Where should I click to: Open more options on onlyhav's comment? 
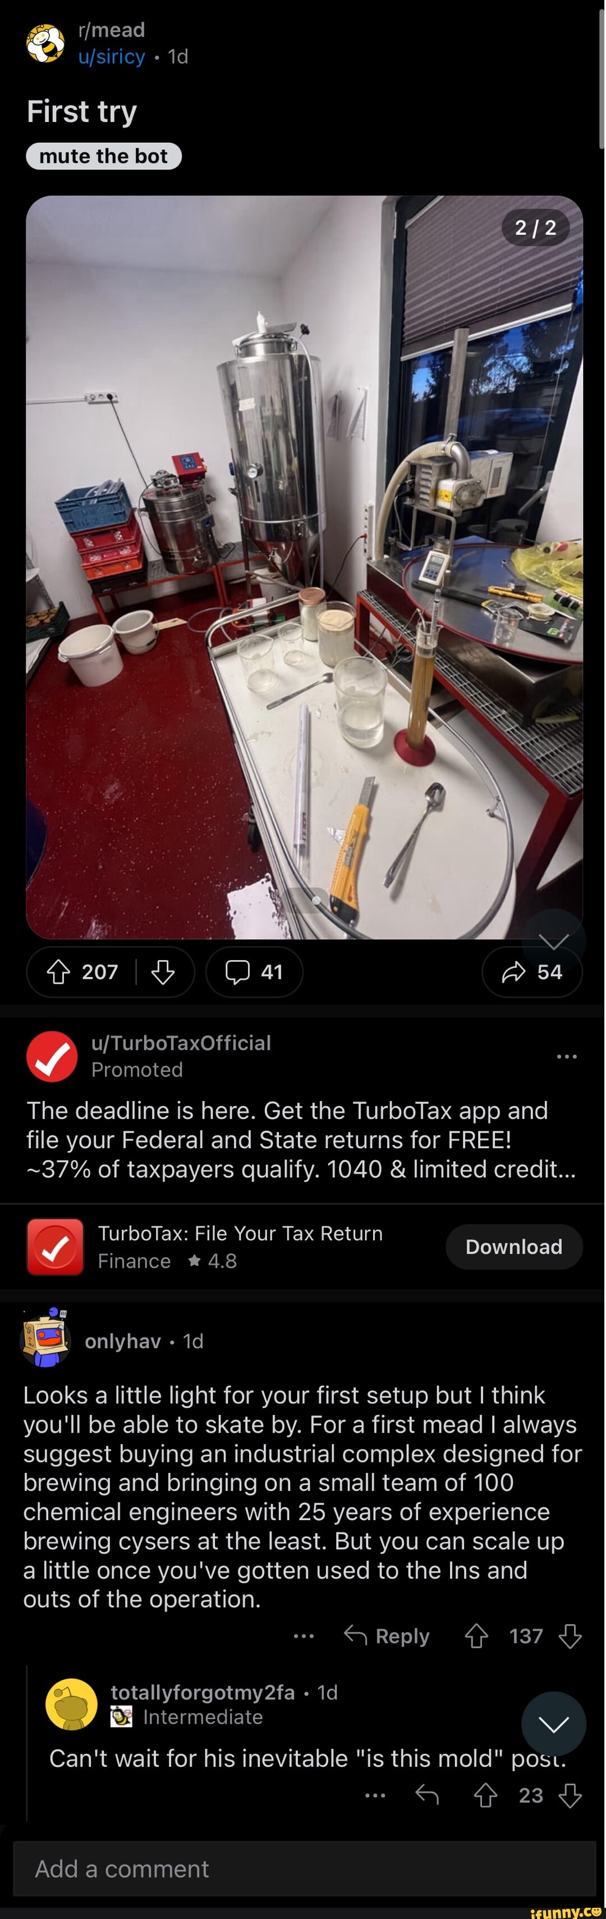click(x=304, y=1636)
